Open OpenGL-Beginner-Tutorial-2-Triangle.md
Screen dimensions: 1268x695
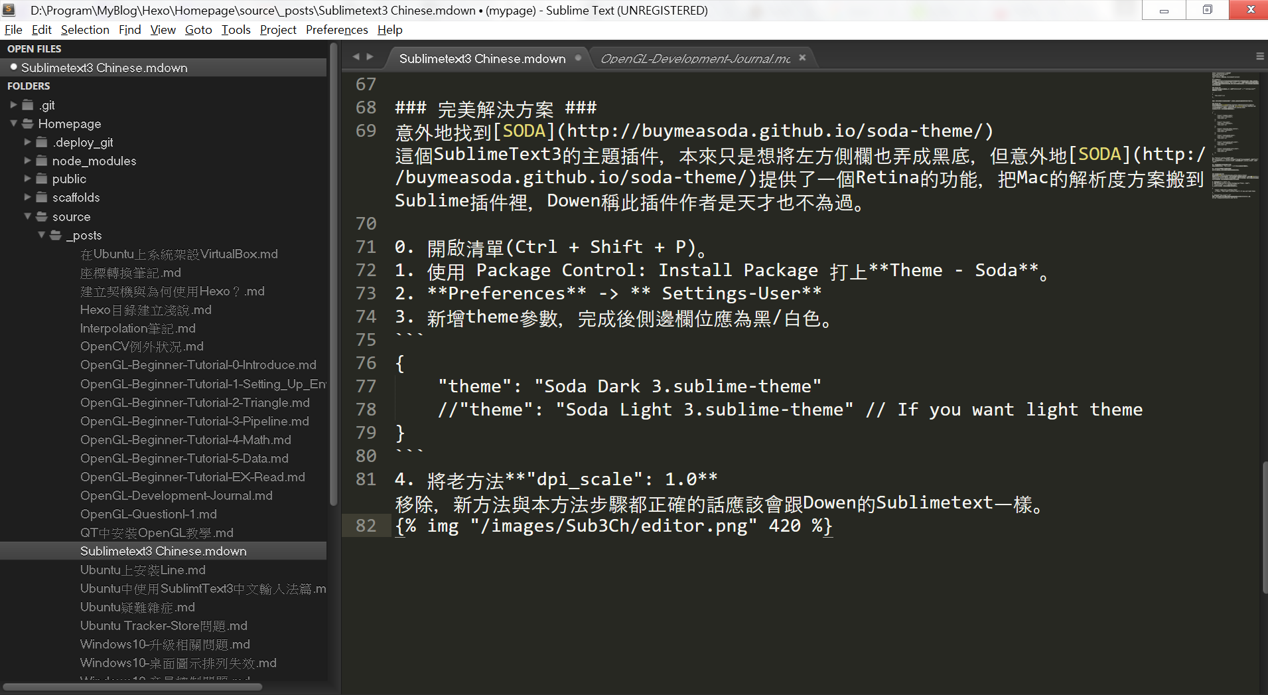coord(195,403)
